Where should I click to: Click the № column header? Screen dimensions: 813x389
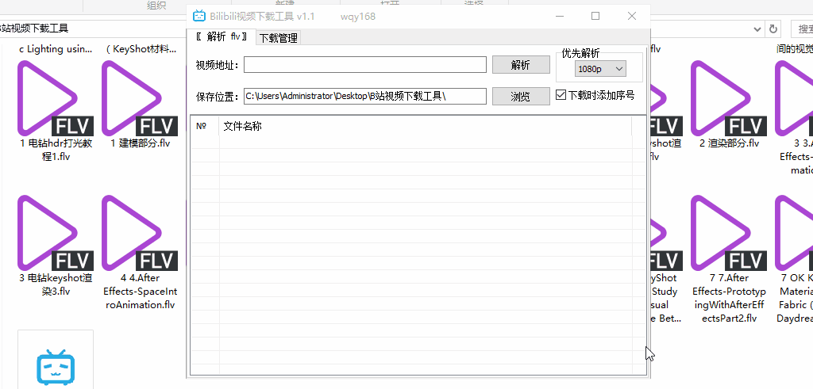pyautogui.click(x=205, y=126)
